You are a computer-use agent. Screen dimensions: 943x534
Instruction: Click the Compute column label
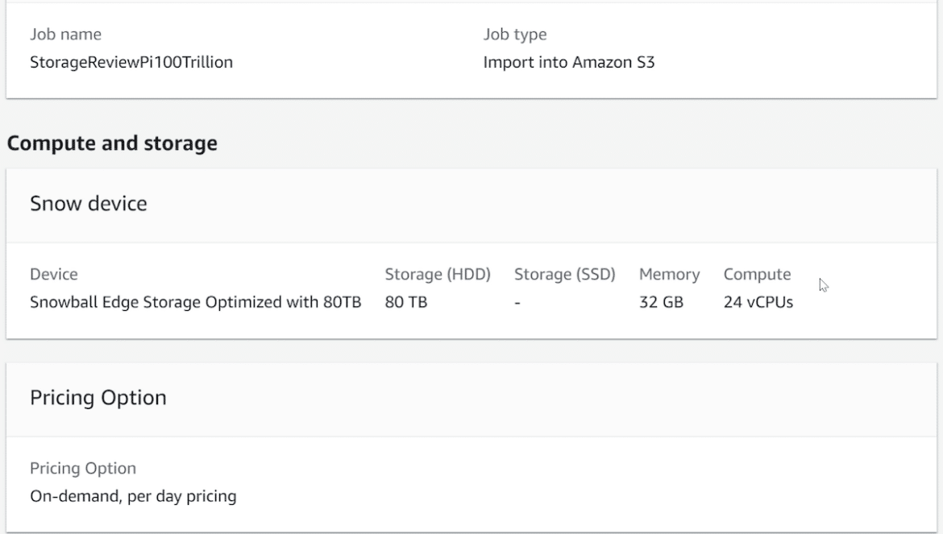(757, 275)
